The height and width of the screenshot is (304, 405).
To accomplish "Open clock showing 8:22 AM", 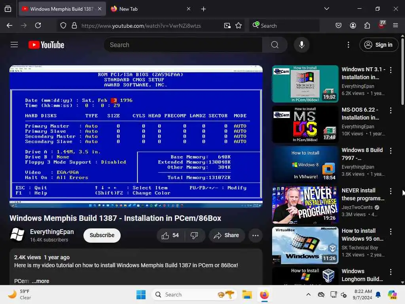I will (363, 294).
